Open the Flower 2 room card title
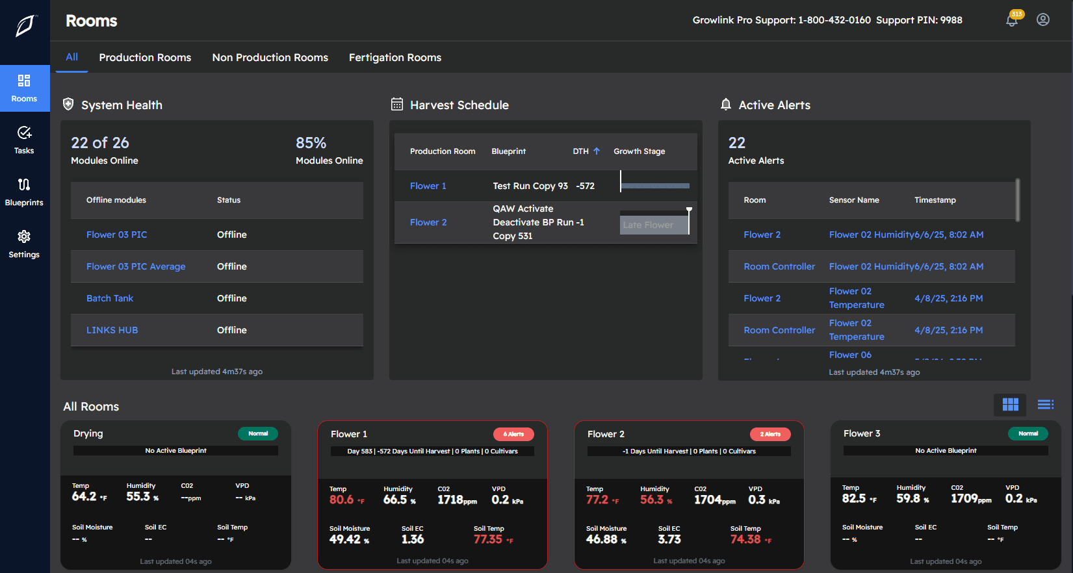 tap(606, 434)
